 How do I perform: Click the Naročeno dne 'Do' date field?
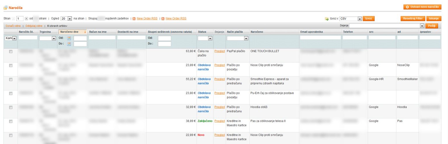(80, 44)
